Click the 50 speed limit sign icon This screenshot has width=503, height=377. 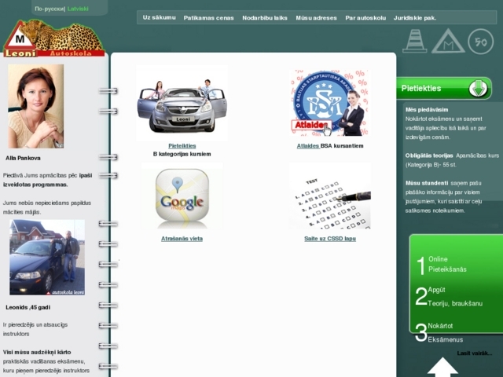[480, 41]
